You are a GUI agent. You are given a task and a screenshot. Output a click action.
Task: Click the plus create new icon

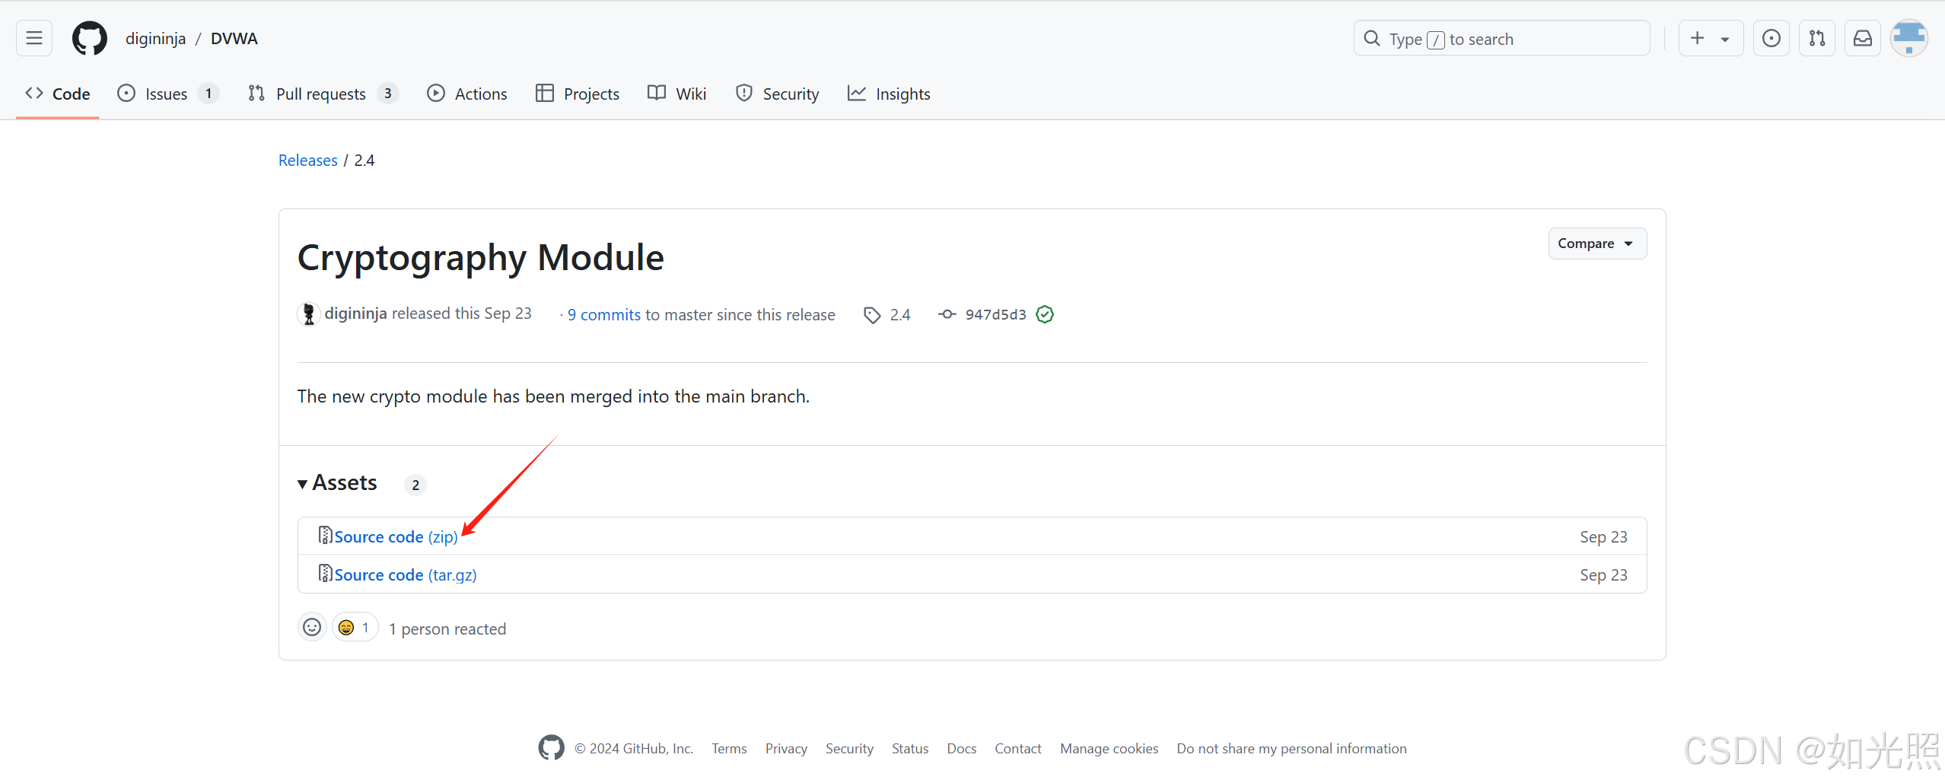tap(1697, 38)
